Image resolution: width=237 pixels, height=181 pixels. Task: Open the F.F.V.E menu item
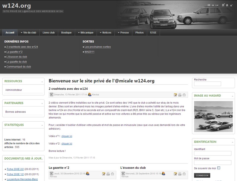(x=153, y=33)
